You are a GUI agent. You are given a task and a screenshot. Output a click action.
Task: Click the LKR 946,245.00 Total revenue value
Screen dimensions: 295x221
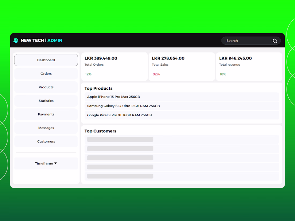click(x=235, y=58)
